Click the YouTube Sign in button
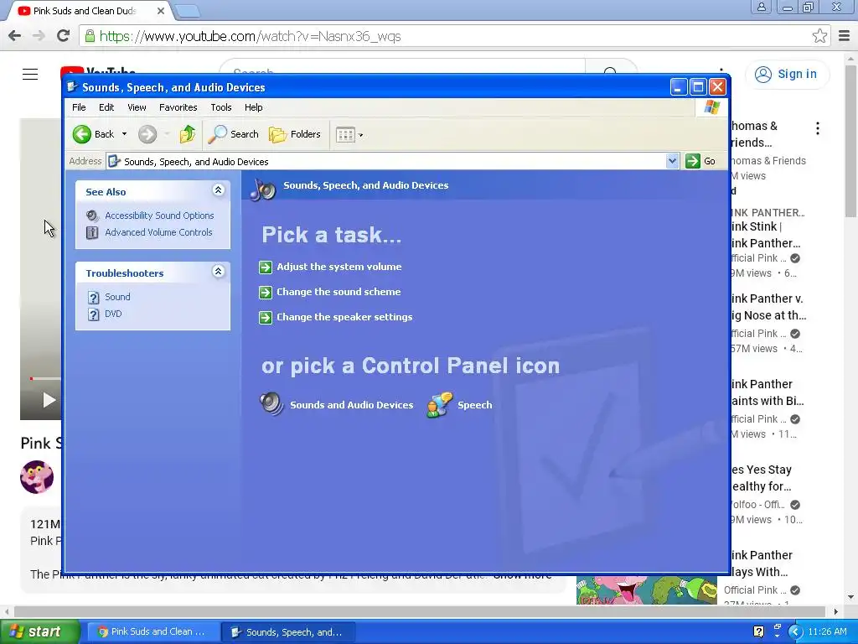This screenshot has height=644, width=858. pos(788,74)
